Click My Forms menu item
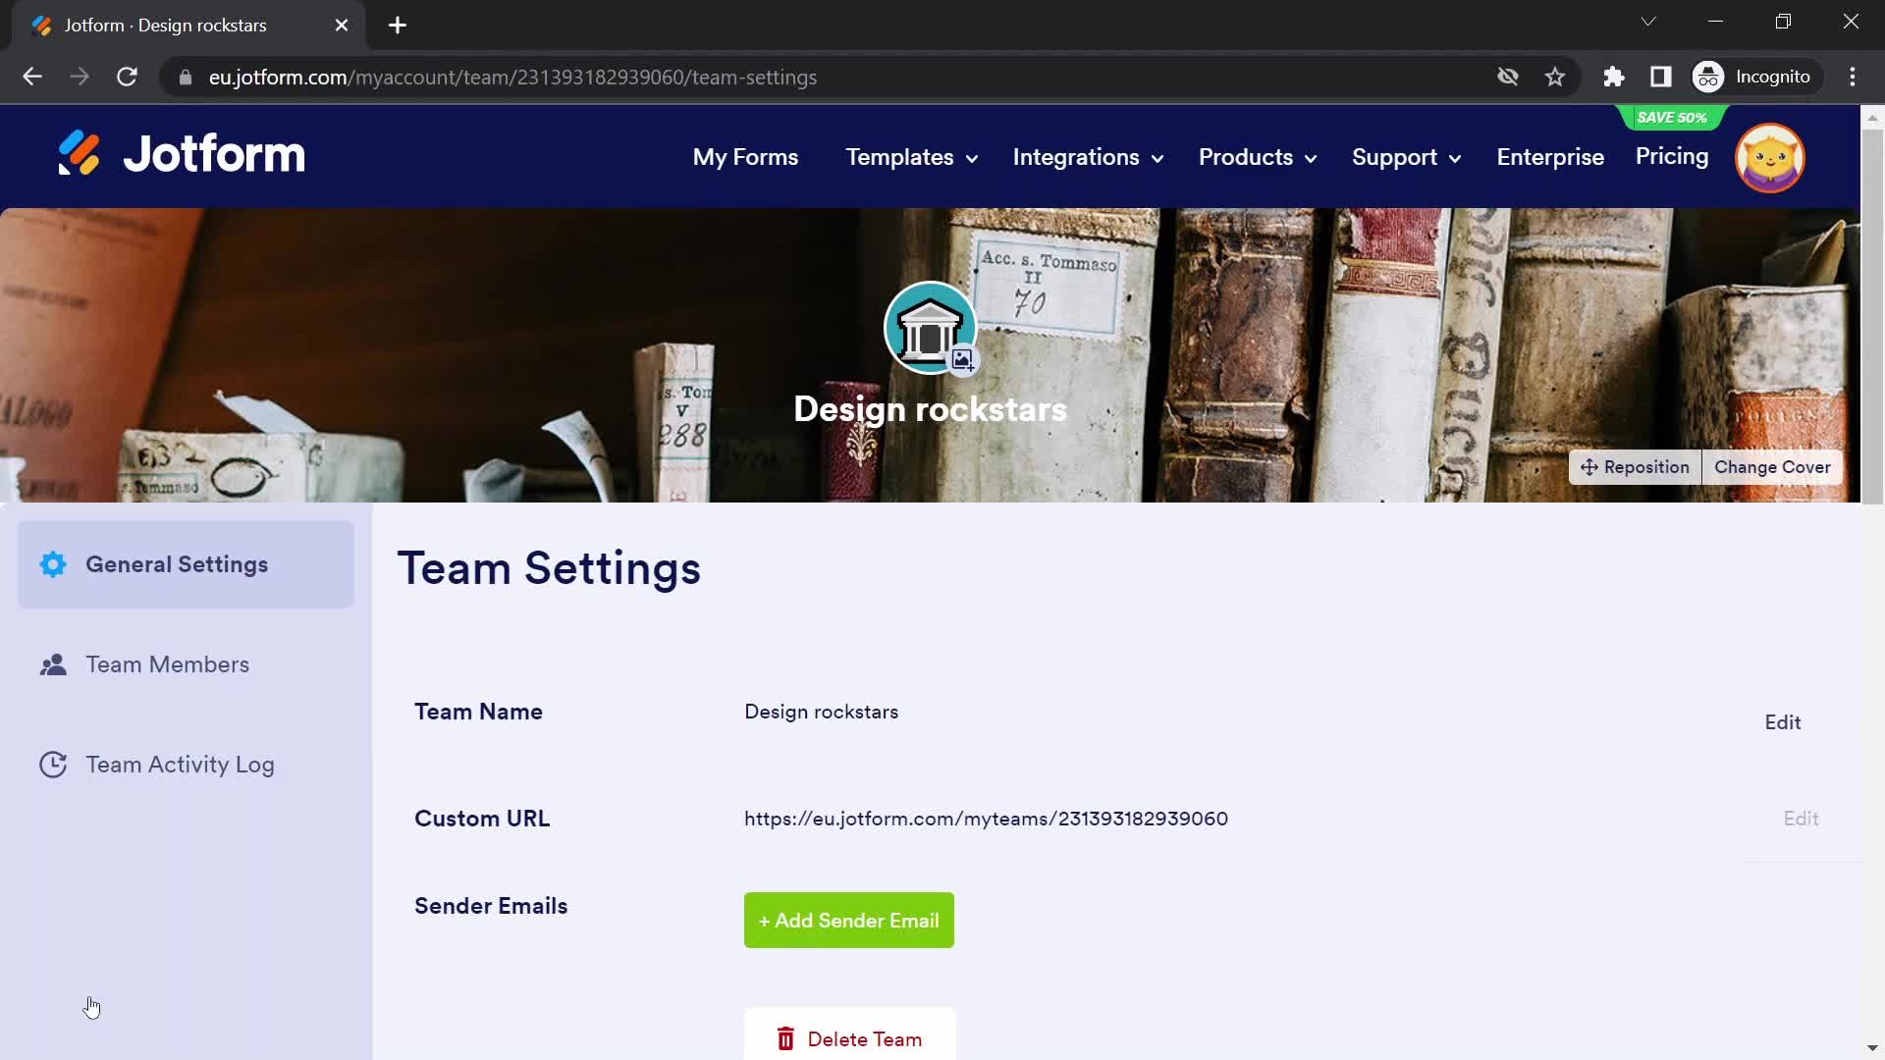1885x1060 pixels. click(x=746, y=157)
